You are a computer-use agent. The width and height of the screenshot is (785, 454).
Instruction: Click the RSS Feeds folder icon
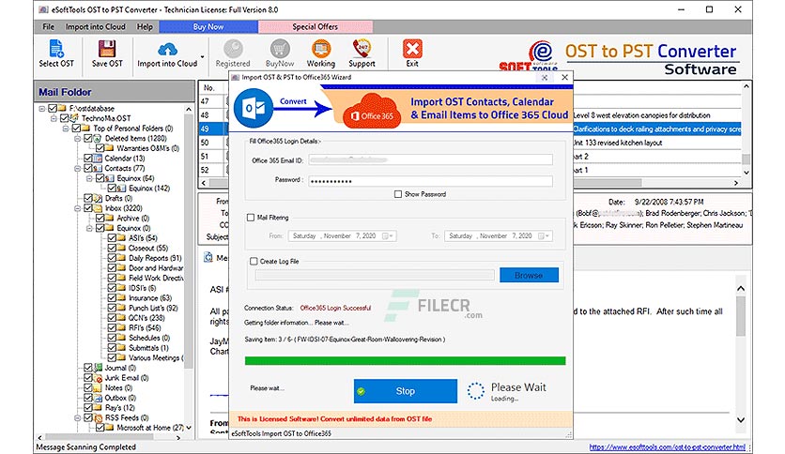(x=98, y=417)
